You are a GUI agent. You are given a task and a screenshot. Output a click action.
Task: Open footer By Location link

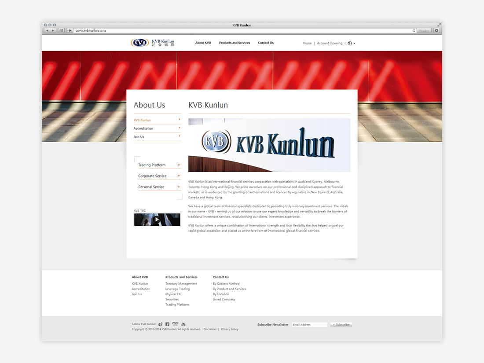(x=221, y=294)
